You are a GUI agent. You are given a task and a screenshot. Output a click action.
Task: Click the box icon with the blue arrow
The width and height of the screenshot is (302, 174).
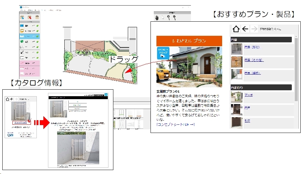tap(22, 17)
